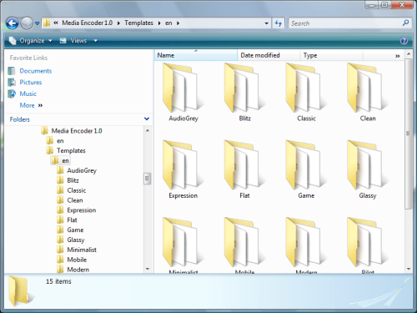Click Media Encoder 1.0 in address breadcrumb

(87, 23)
